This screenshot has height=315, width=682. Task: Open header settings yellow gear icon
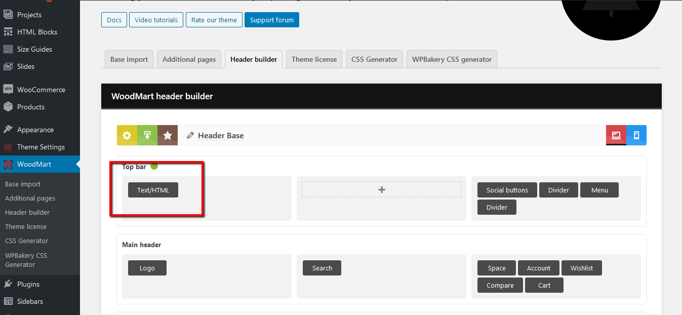(127, 135)
